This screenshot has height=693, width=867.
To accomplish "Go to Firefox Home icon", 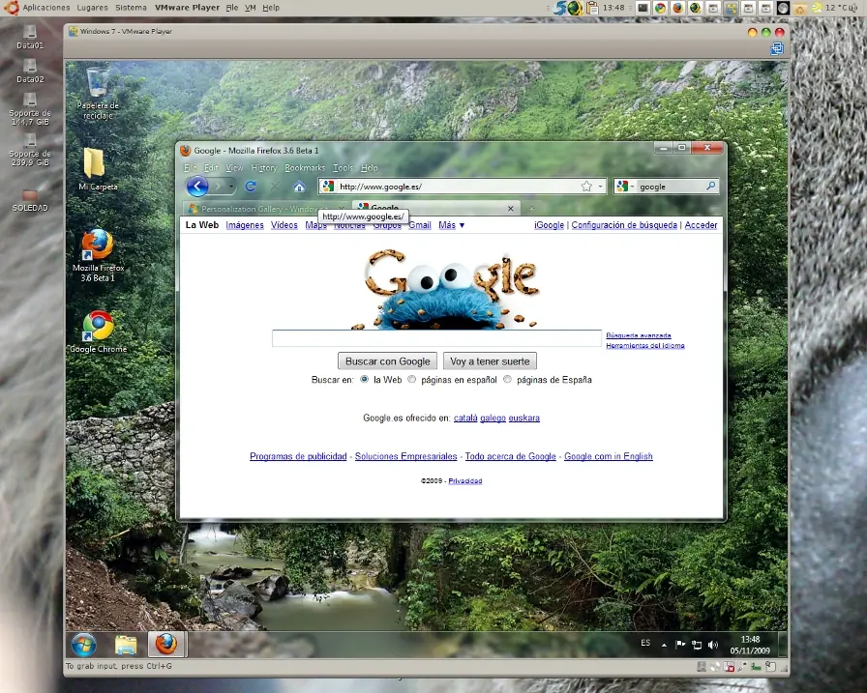I will coord(299,187).
